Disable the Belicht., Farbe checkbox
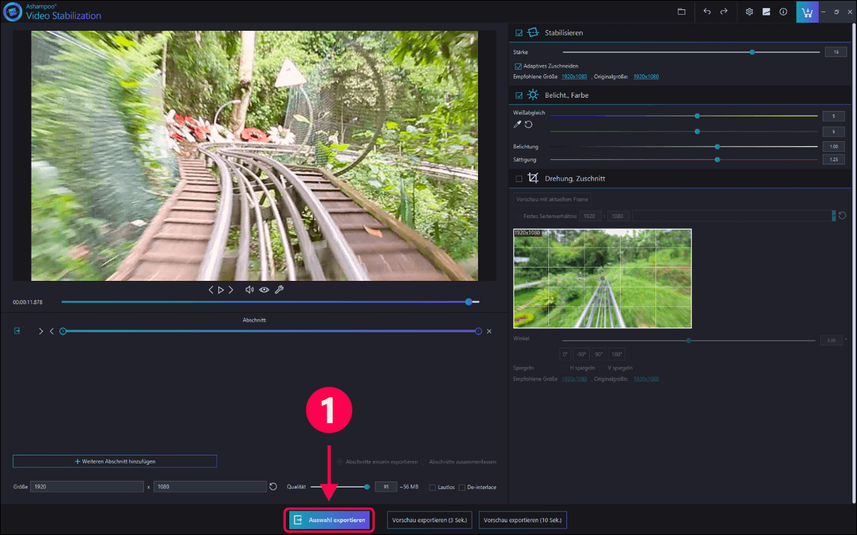The image size is (857, 535). click(519, 95)
